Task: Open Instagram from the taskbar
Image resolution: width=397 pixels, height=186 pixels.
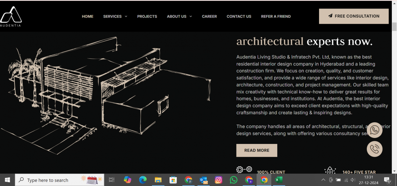Action: pyautogui.click(x=219, y=180)
